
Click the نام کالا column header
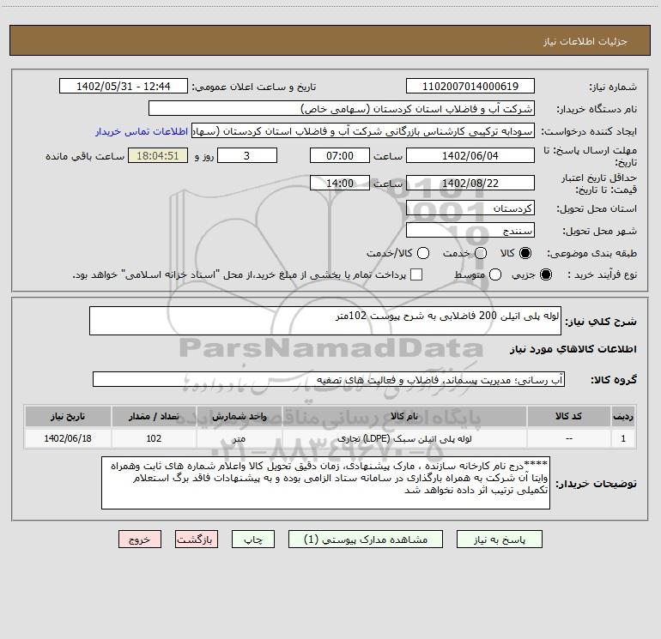tap(403, 416)
